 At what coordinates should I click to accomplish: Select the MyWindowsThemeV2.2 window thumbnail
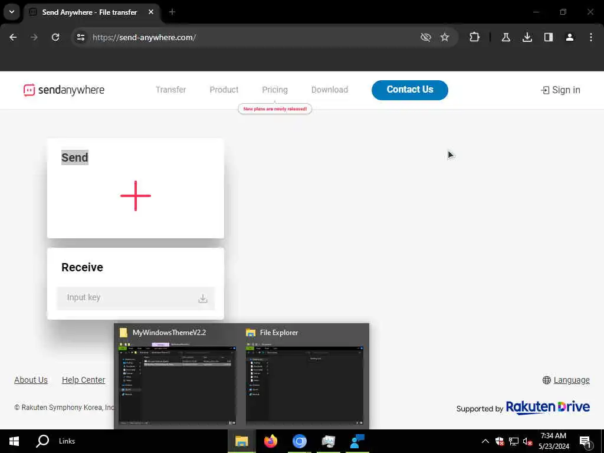[177, 377]
